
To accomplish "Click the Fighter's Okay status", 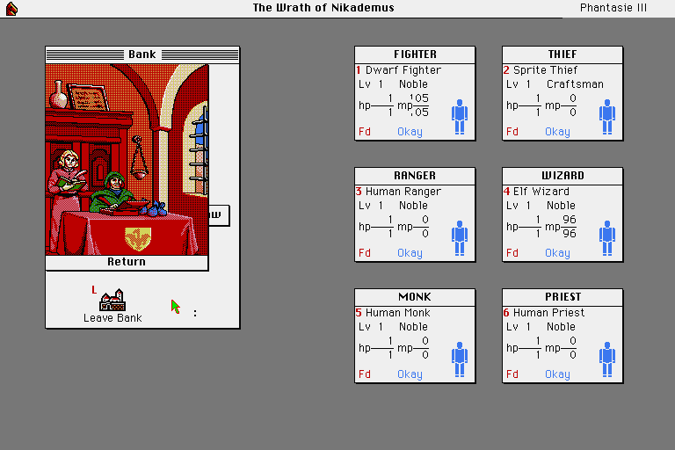I will [410, 132].
